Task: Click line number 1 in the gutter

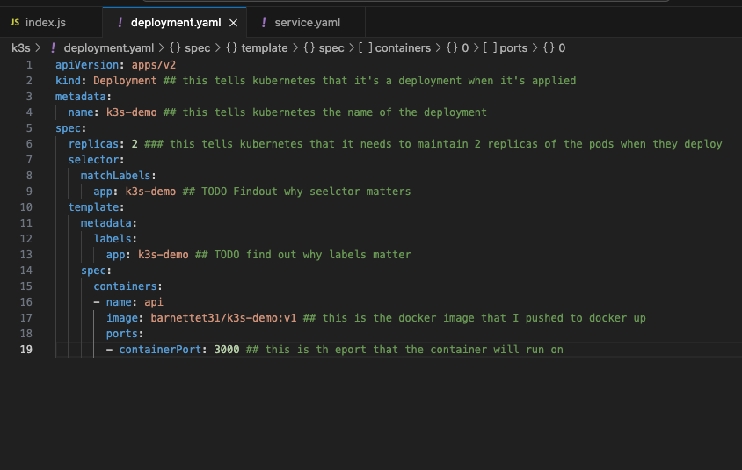Action: [x=29, y=65]
